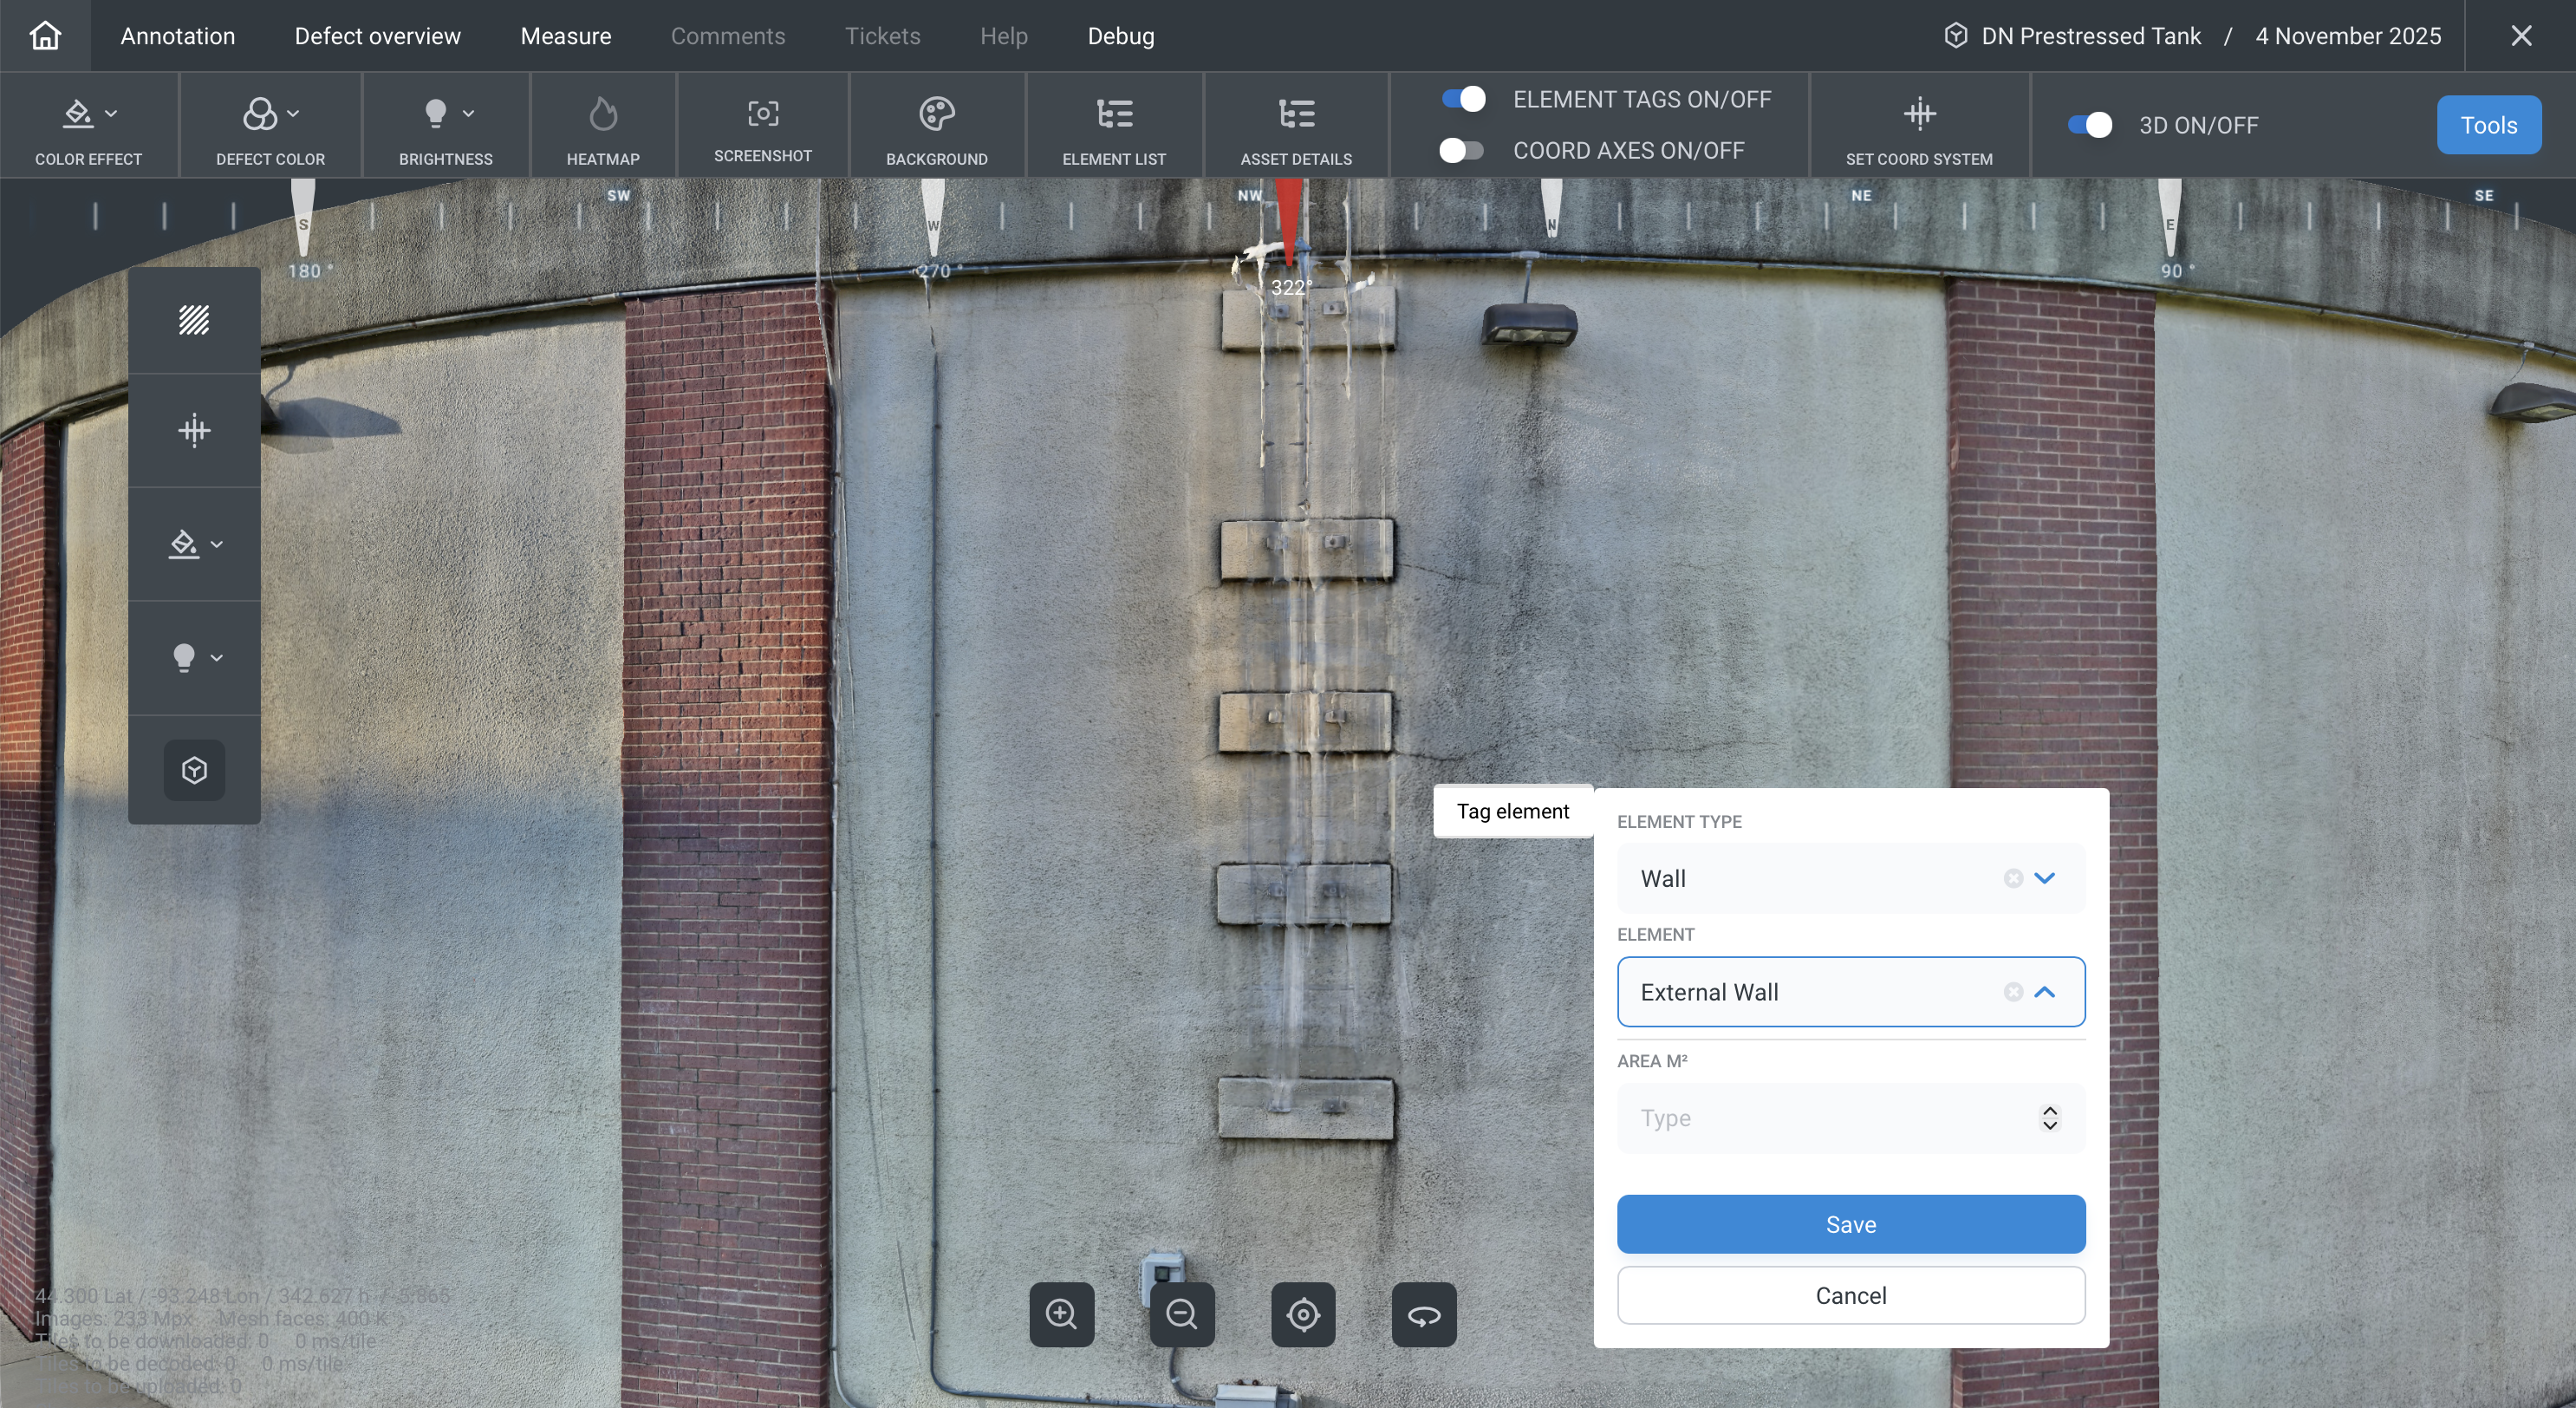The width and height of the screenshot is (2576, 1408).
Task: Open the Color Effect dropdown
Action: coord(88,126)
